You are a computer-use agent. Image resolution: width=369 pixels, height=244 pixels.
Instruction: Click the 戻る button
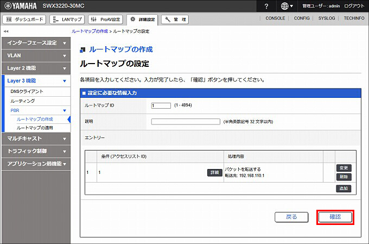tap(291, 217)
